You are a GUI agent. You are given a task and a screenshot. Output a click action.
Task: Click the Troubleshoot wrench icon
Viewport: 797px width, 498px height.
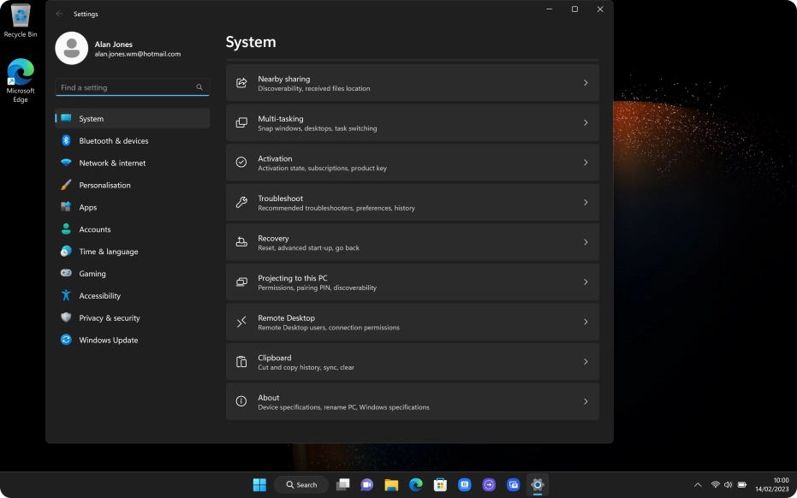point(241,203)
